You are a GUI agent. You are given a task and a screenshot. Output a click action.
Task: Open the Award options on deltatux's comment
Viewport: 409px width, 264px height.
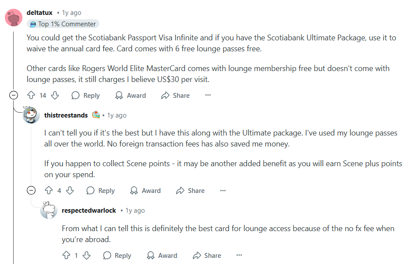[130, 95]
